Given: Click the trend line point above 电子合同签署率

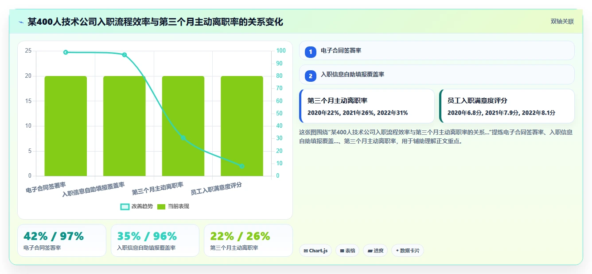Looking at the screenshot, I should (66, 52).
